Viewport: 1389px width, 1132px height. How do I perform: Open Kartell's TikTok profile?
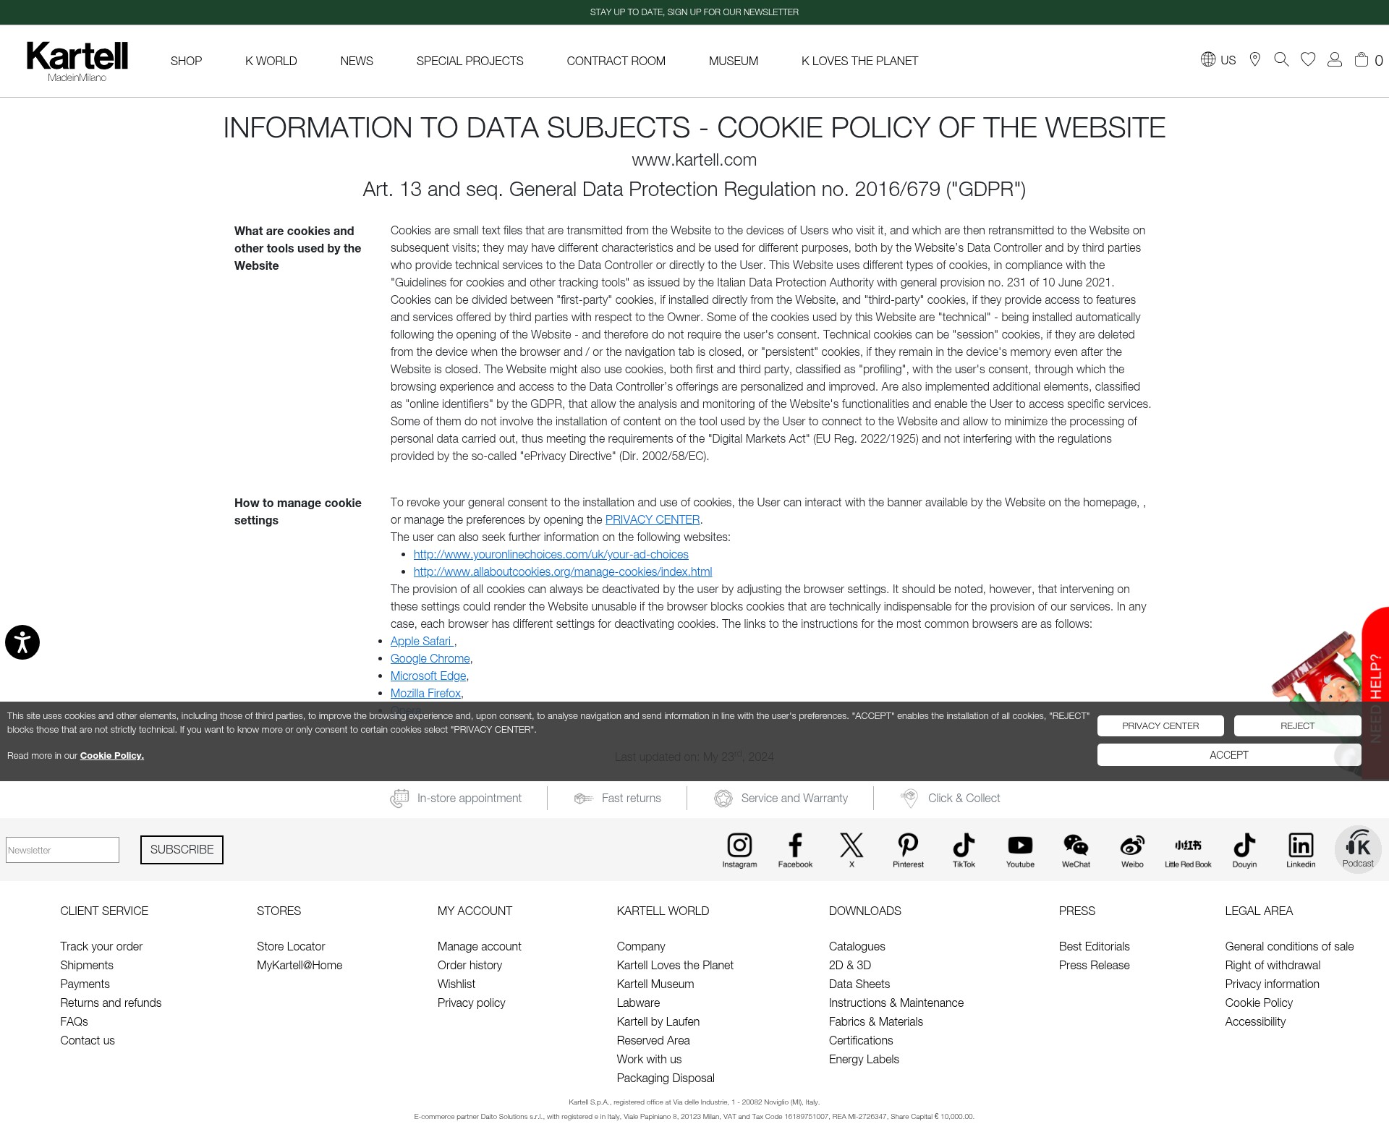point(964,850)
